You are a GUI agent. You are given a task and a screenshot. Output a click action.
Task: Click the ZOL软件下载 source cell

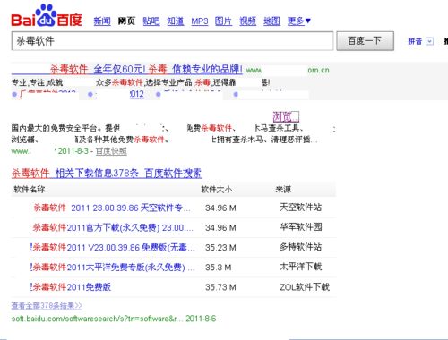coord(305,287)
